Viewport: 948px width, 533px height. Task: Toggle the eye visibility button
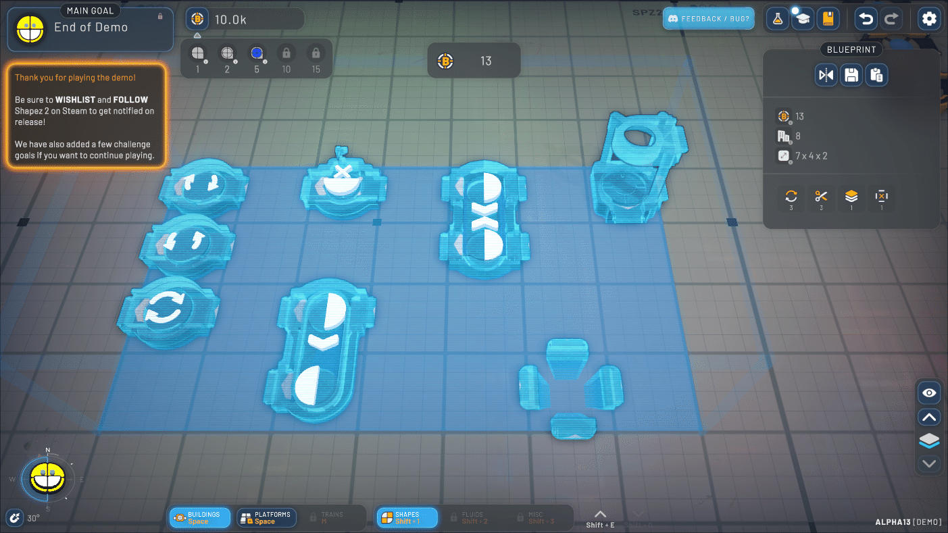929,392
